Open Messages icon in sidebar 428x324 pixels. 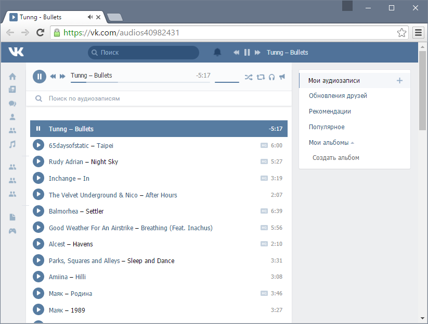click(12, 103)
